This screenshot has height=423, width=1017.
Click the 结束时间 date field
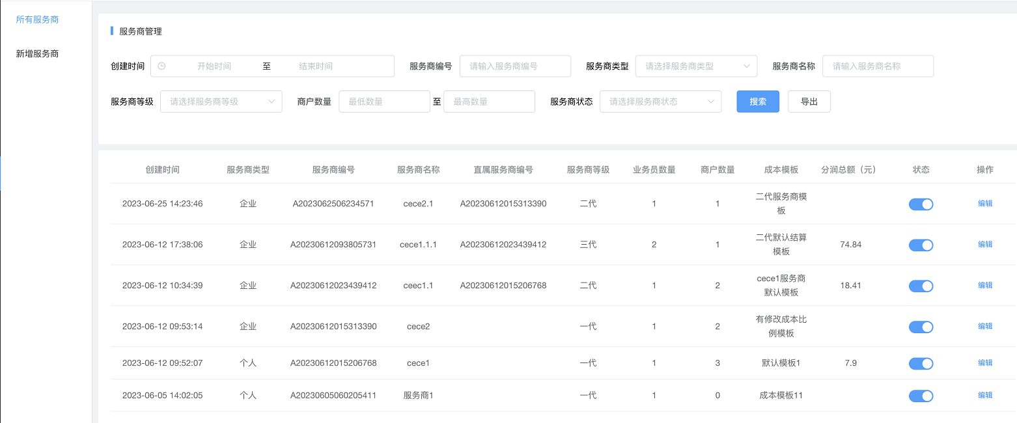pyautogui.click(x=316, y=66)
